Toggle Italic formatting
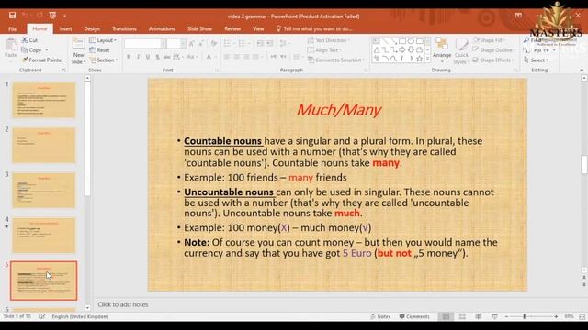Screen dimensions: 588x330 click(x=138, y=57)
